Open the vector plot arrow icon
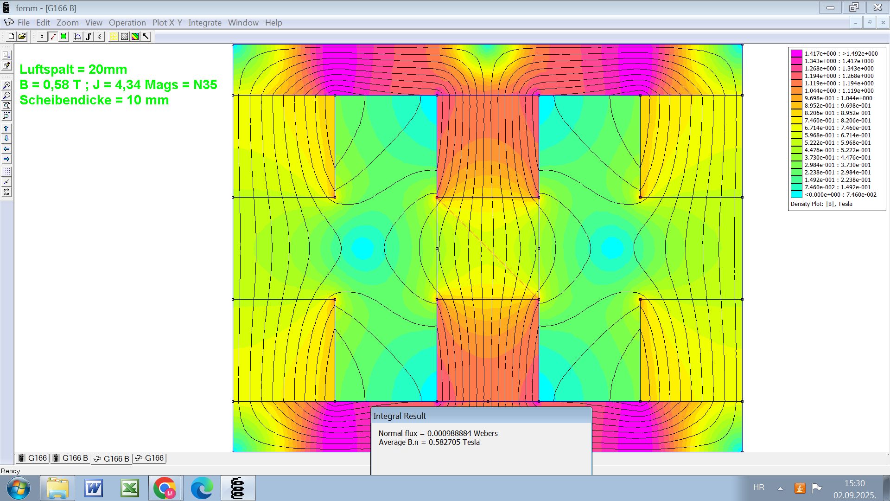 point(146,36)
